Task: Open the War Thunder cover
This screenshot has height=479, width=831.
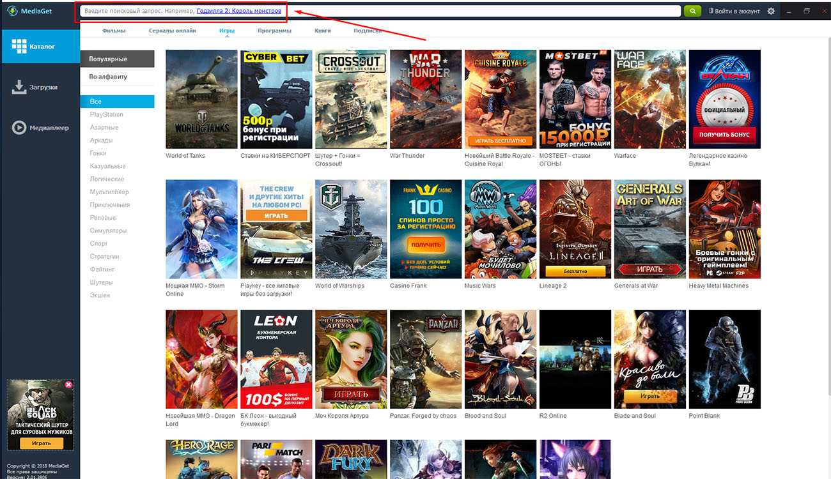Action: 426,99
